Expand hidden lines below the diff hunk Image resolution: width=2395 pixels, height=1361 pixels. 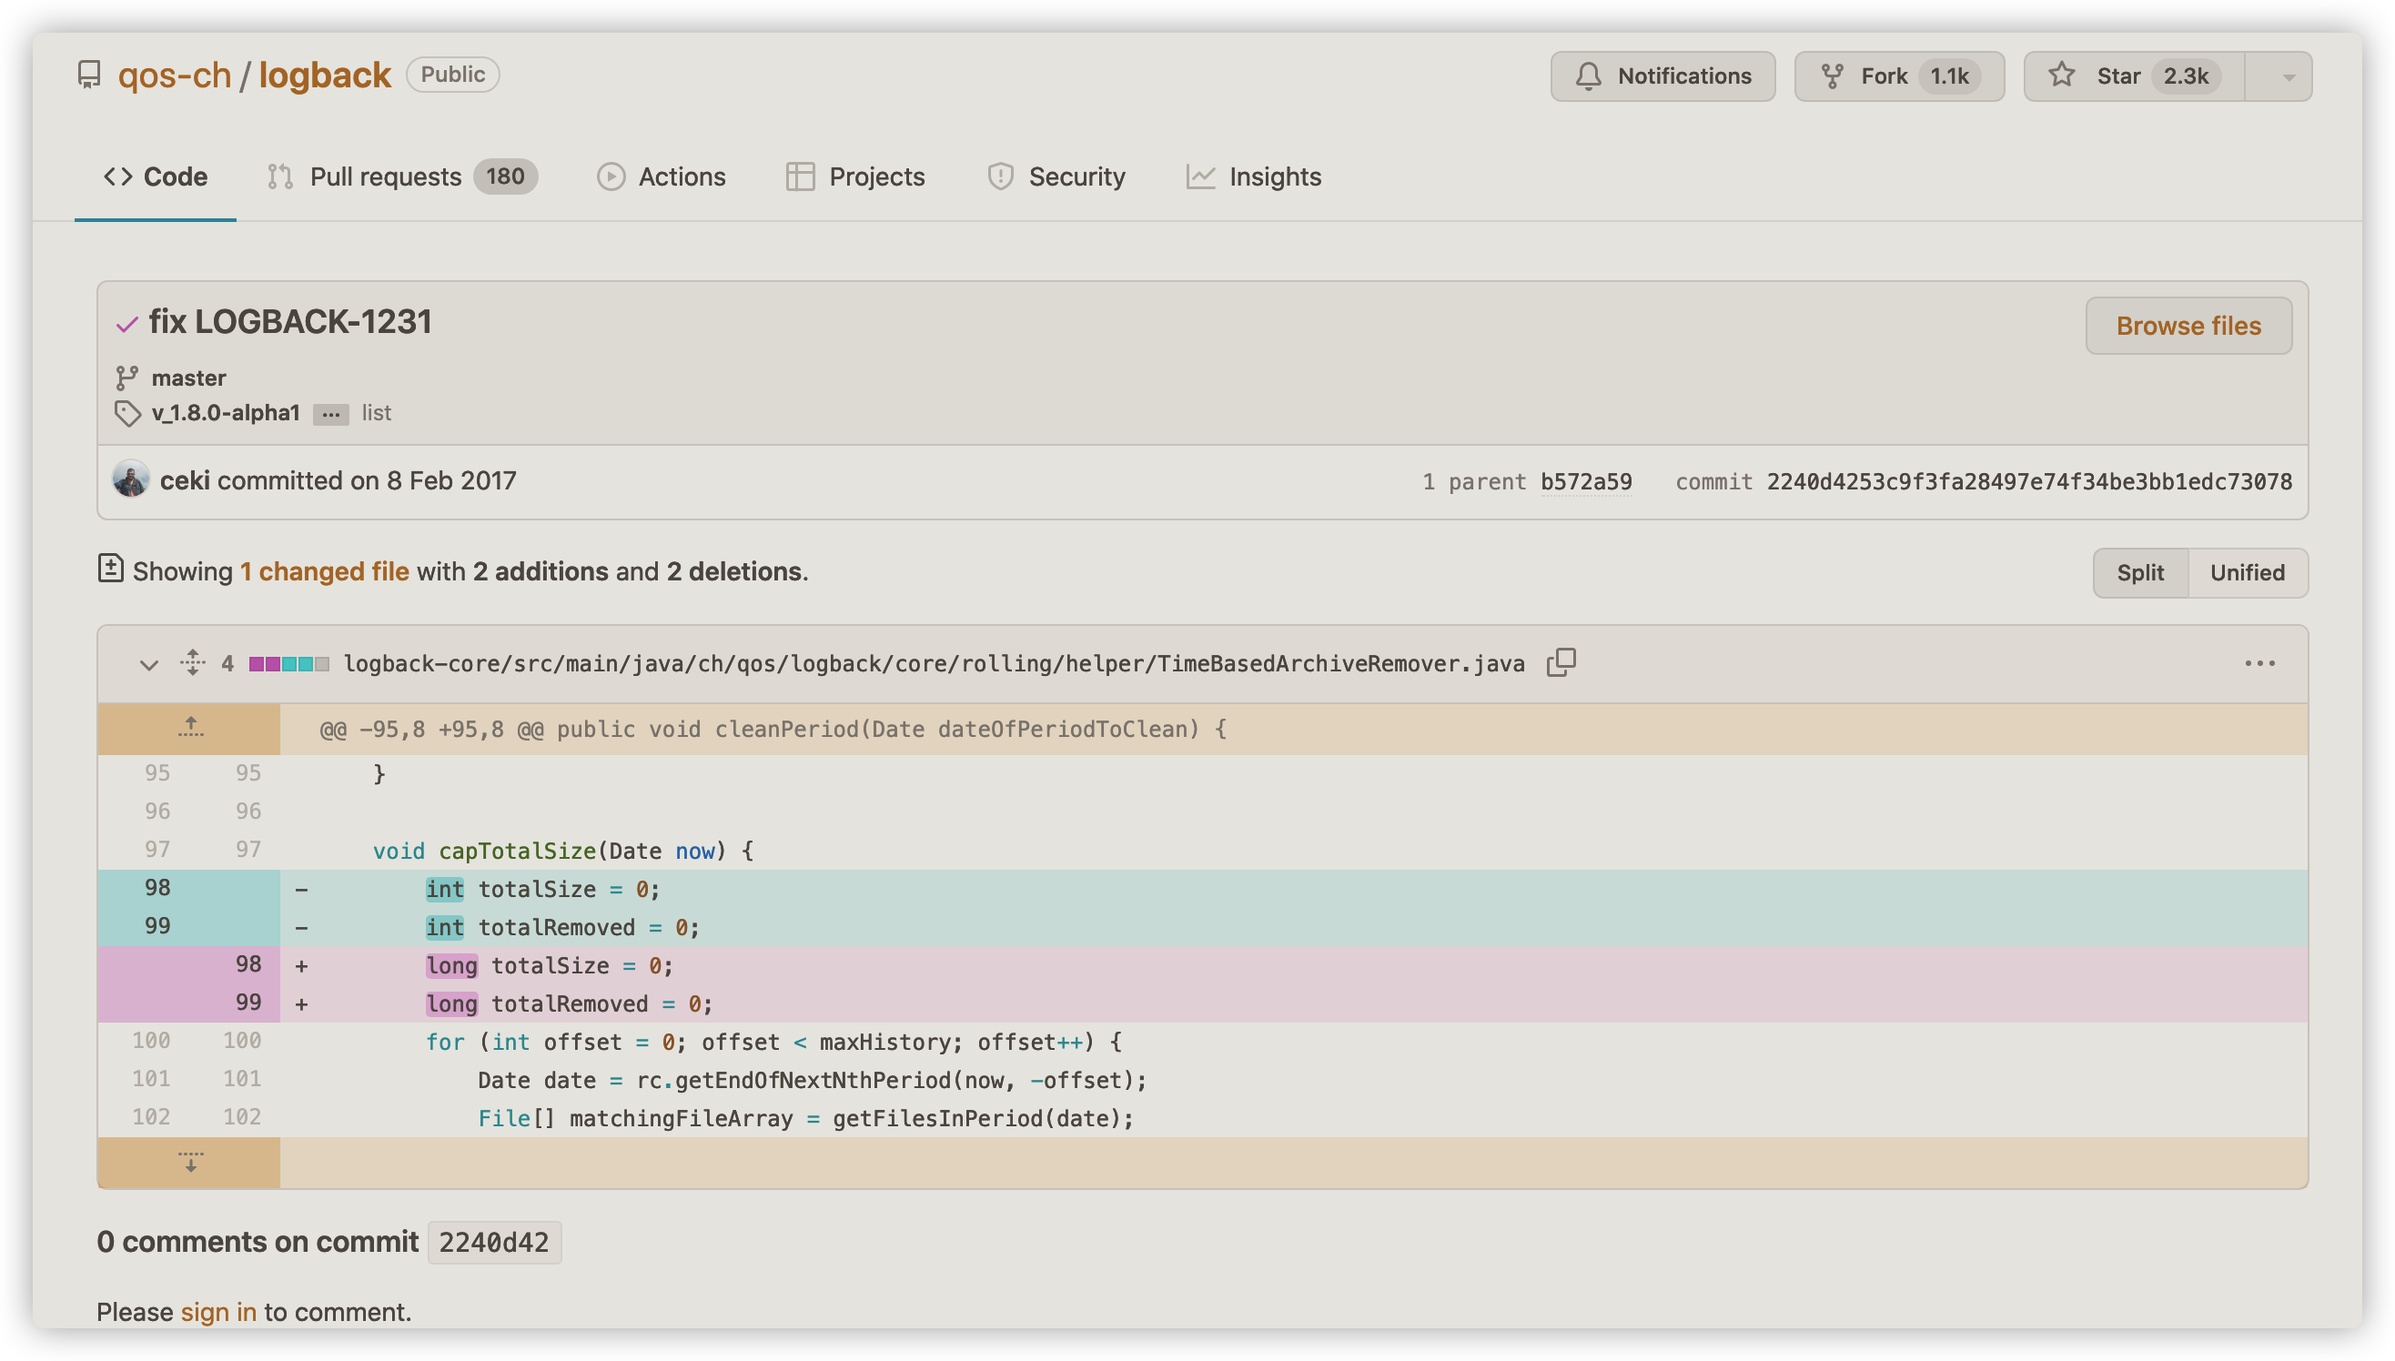pyautogui.click(x=191, y=1162)
